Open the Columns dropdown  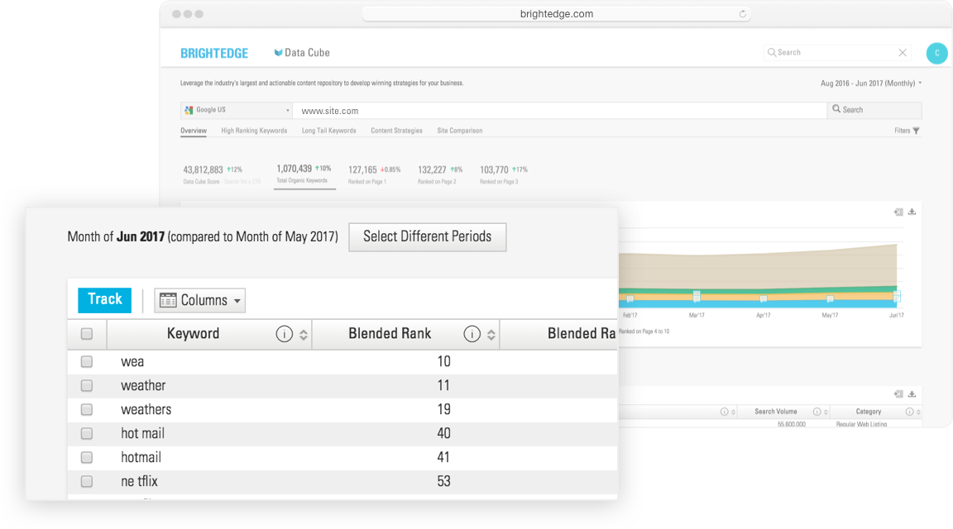pos(200,301)
